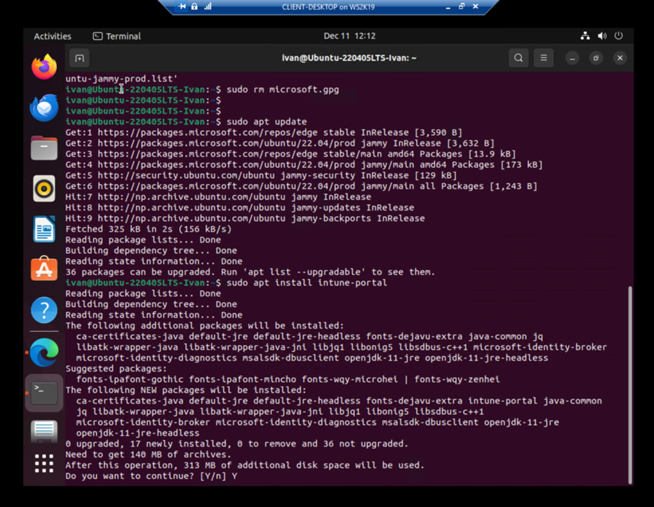The height and width of the screenshot is (507, 654).
Task: Open the Terminal app menu
Action: tap(117, 36)
